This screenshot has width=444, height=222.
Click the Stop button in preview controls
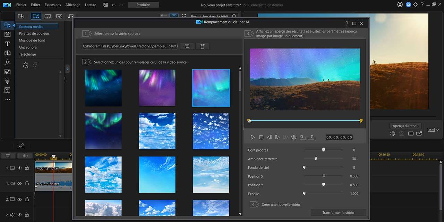pyautogui.click(x=261, y=137)
